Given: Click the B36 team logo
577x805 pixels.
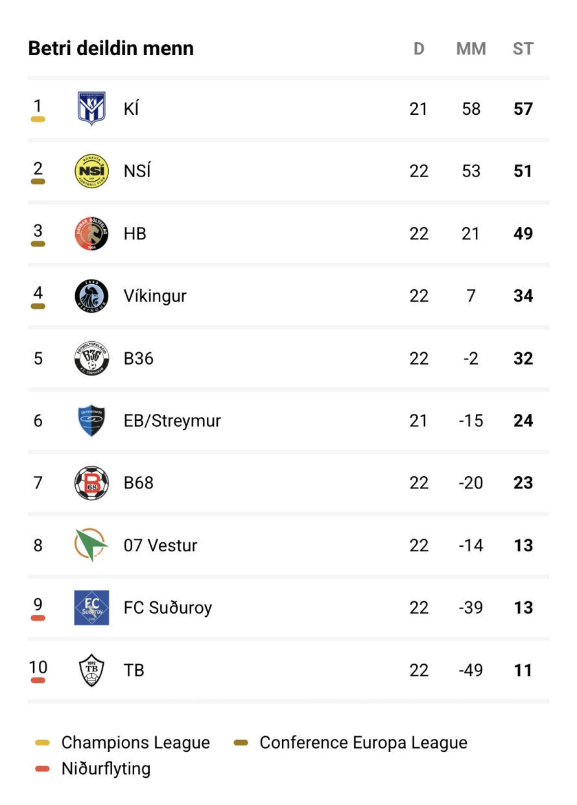Looking at the screenshot, I should pyautogui.click(x=91, y=358).
